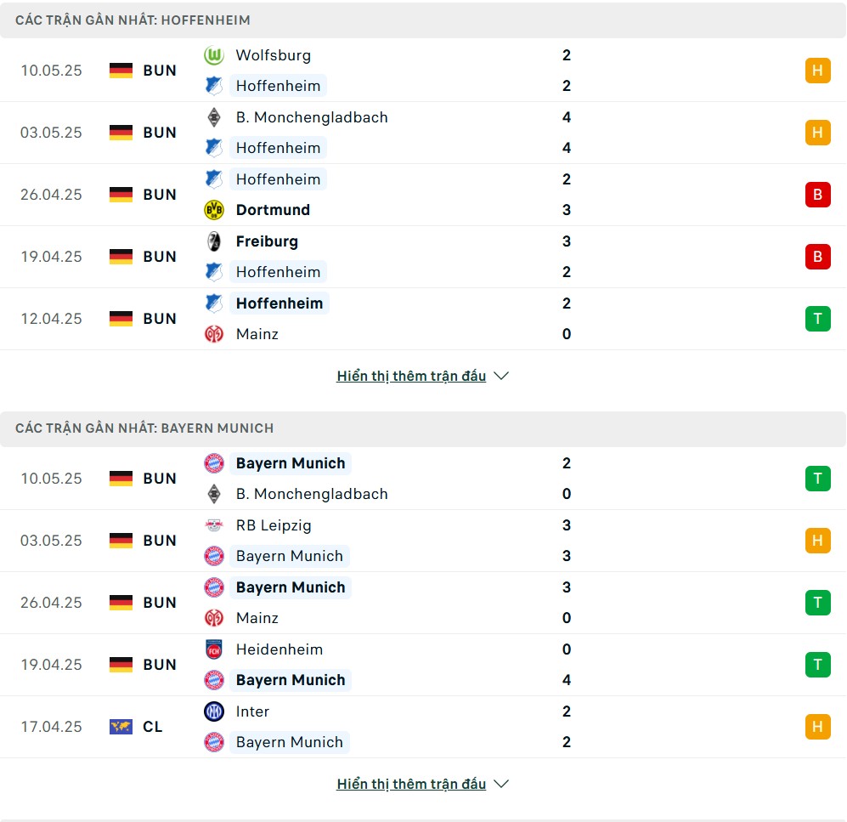Click the green T badge for Hoffenheim vs Mainz
The image size is (847, 822).
818,319
